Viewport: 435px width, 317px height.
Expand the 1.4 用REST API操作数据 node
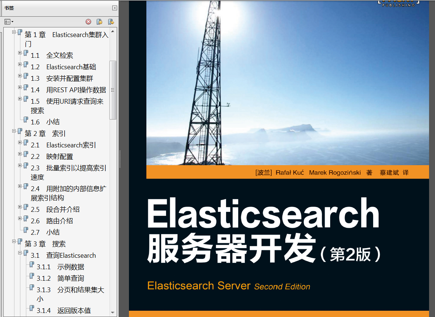[20, 87]
